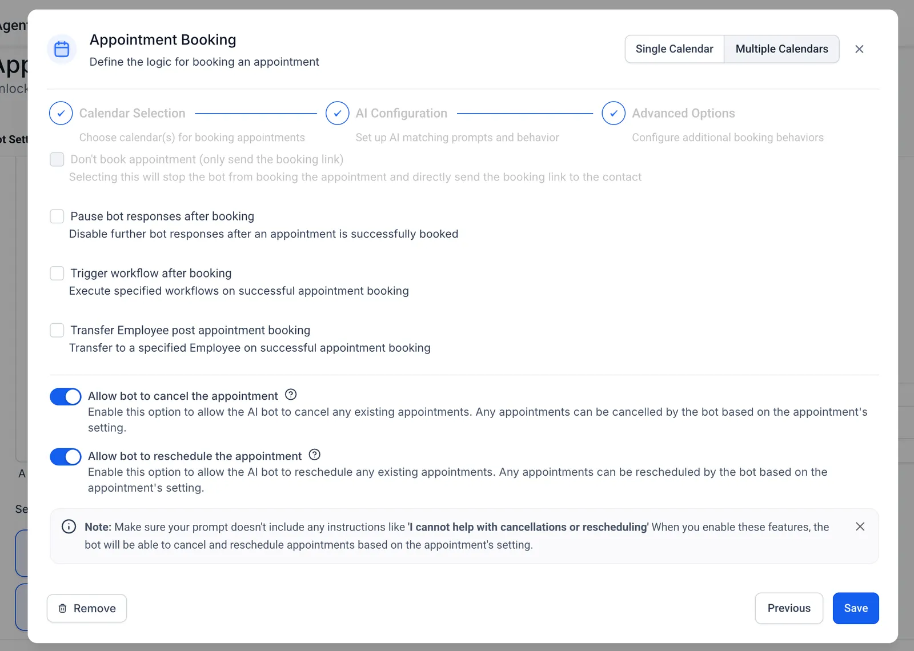Check Pause bot responses after booking

(57, 216)
